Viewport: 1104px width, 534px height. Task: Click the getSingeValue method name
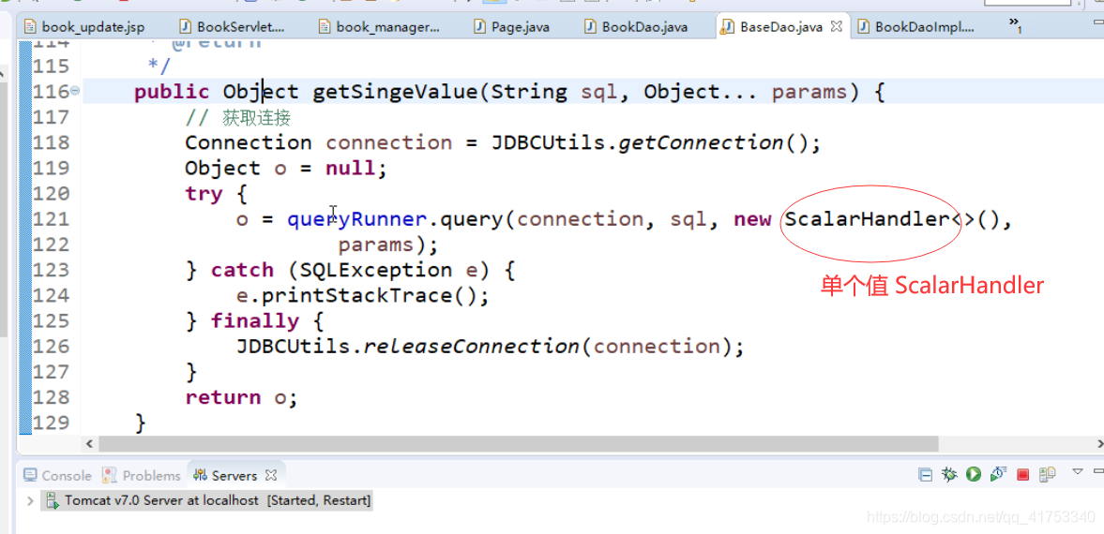click(x=395, y=92)
